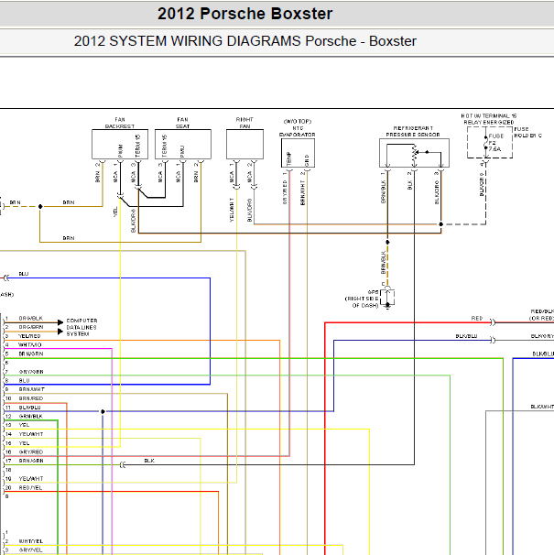Click the GND terminal text inside the NTC evaporator box

[x=307, y=160]
